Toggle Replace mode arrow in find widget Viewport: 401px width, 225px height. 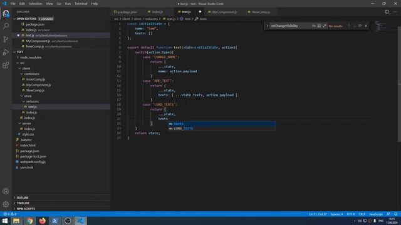click(268, 26)
